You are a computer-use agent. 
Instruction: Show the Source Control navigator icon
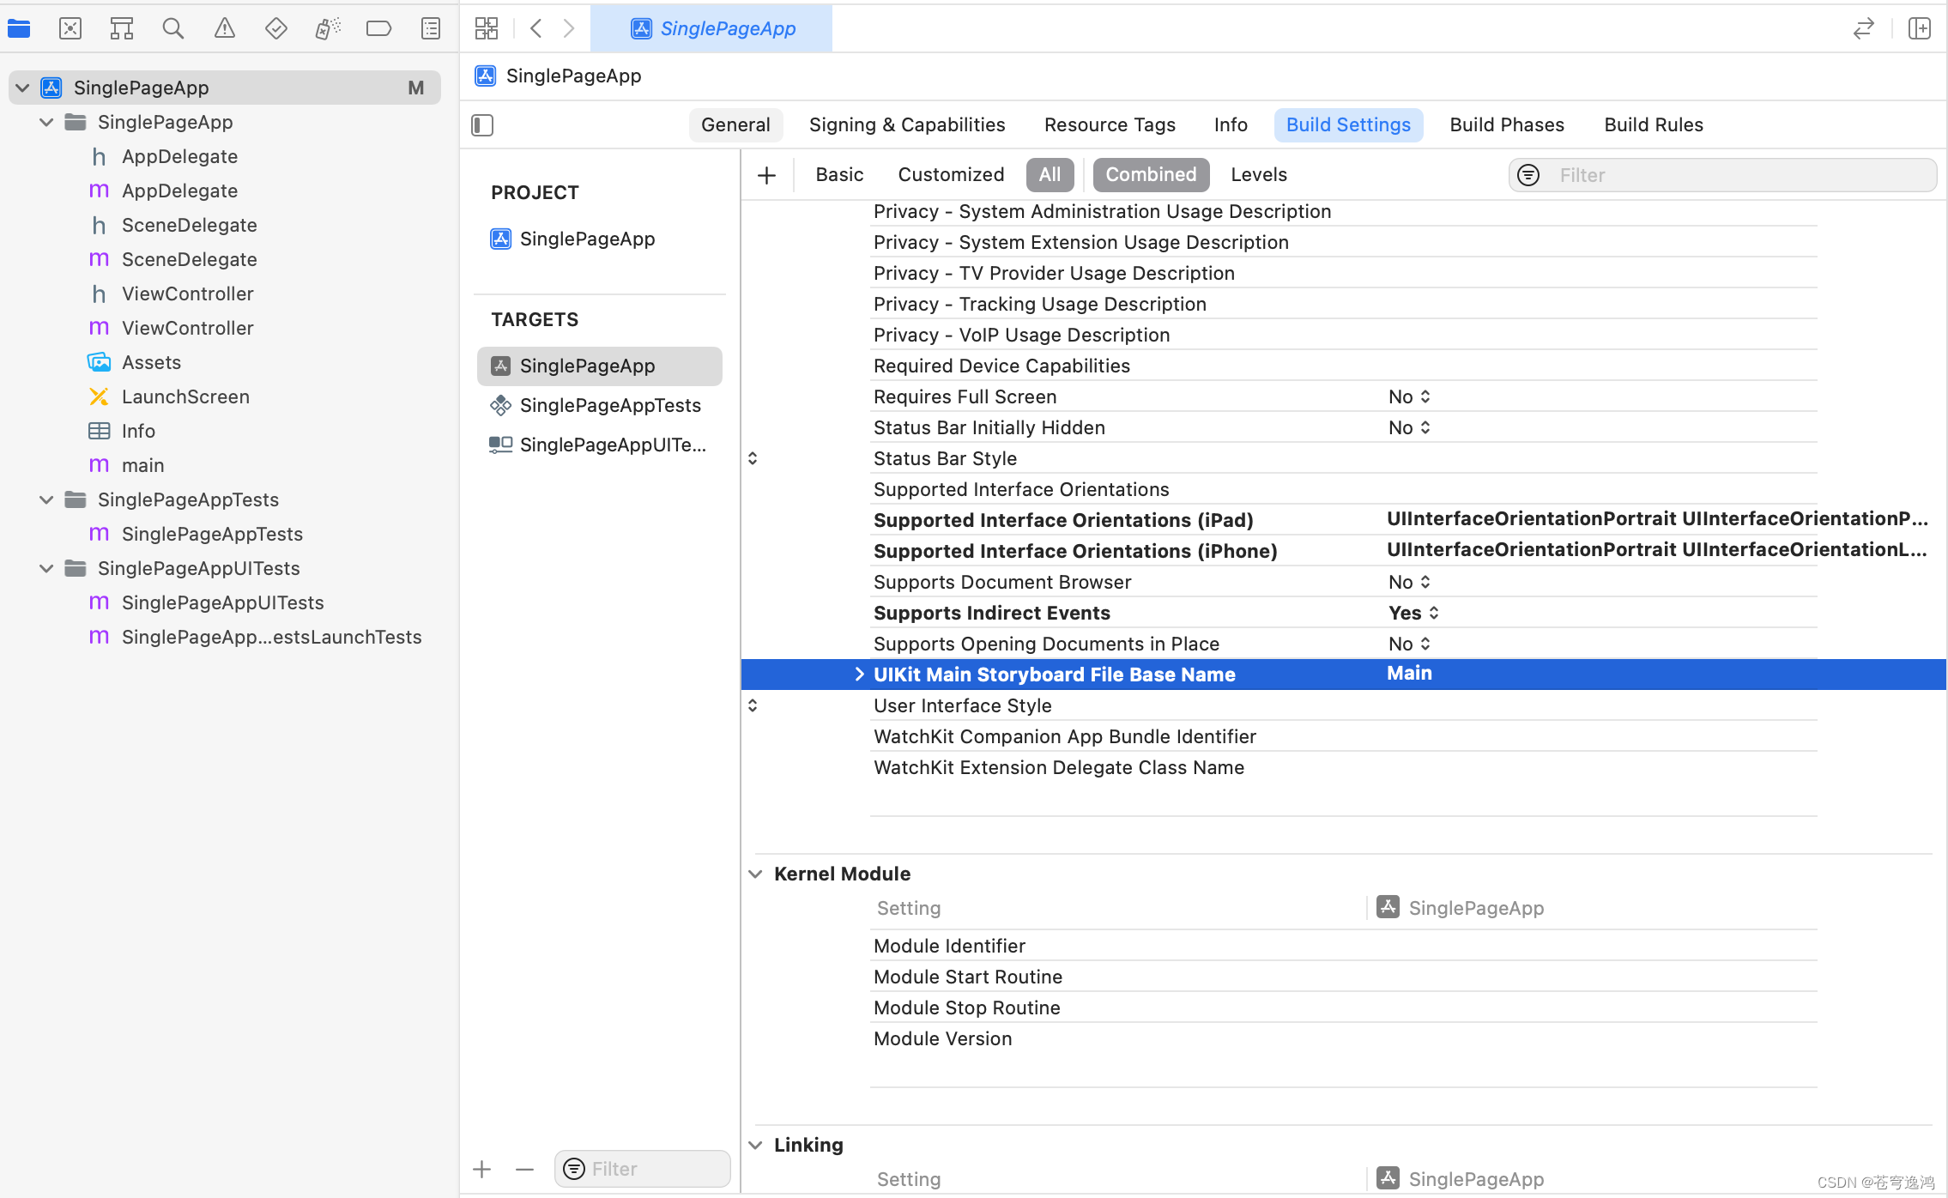[70, 28]
